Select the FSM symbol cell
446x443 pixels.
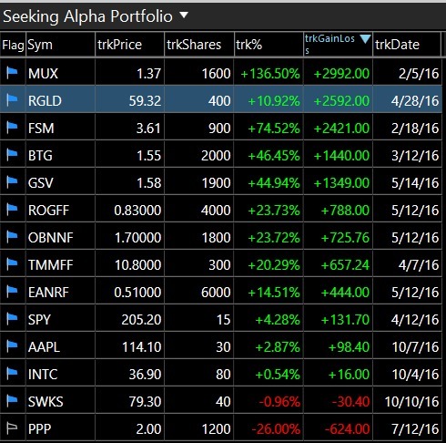point(60,128)
